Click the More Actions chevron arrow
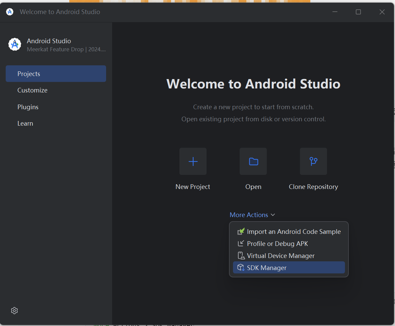The image size is (395, 326). click(x=273, y=215)
